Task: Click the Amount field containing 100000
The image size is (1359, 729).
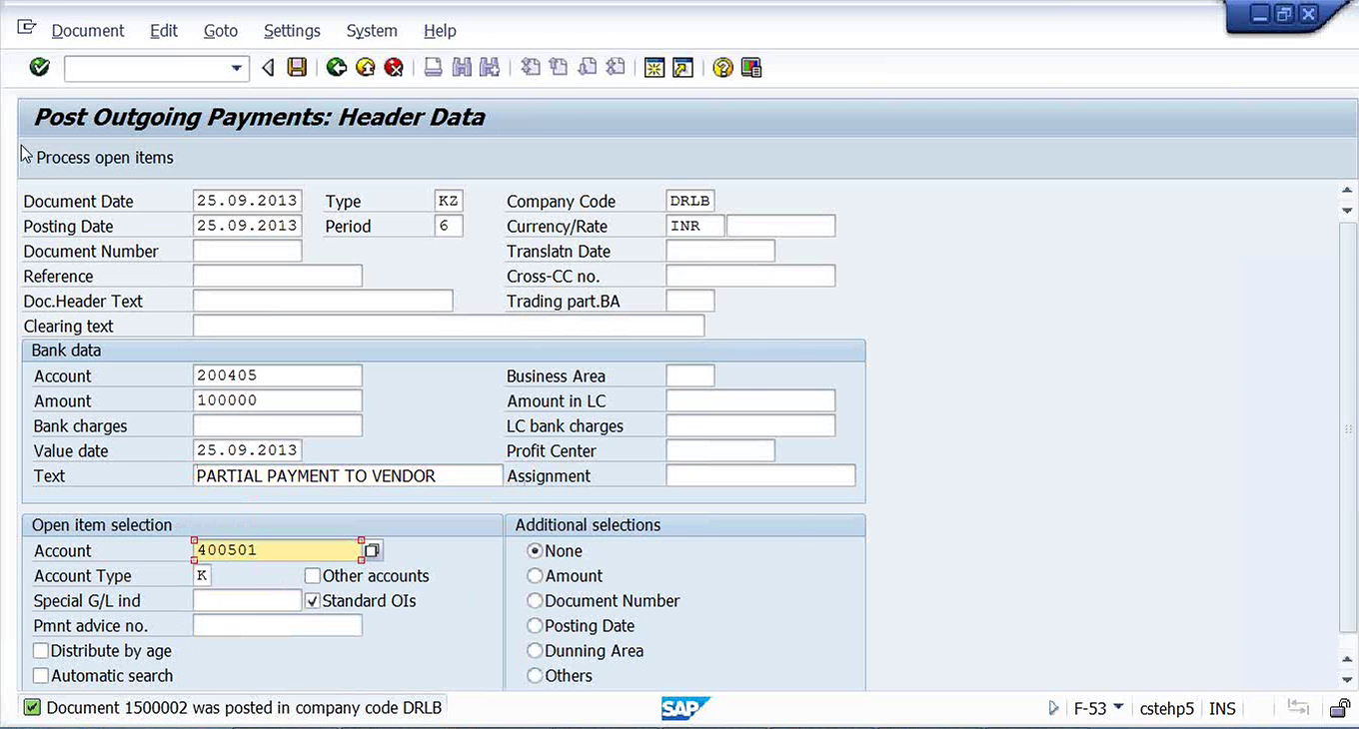Action: [x=278, y=400]
